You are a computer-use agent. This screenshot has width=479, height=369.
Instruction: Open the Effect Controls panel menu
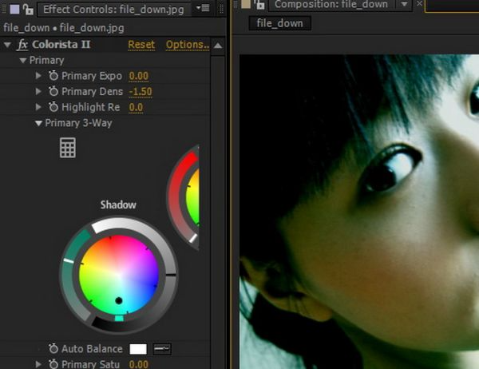click(203, 8)
